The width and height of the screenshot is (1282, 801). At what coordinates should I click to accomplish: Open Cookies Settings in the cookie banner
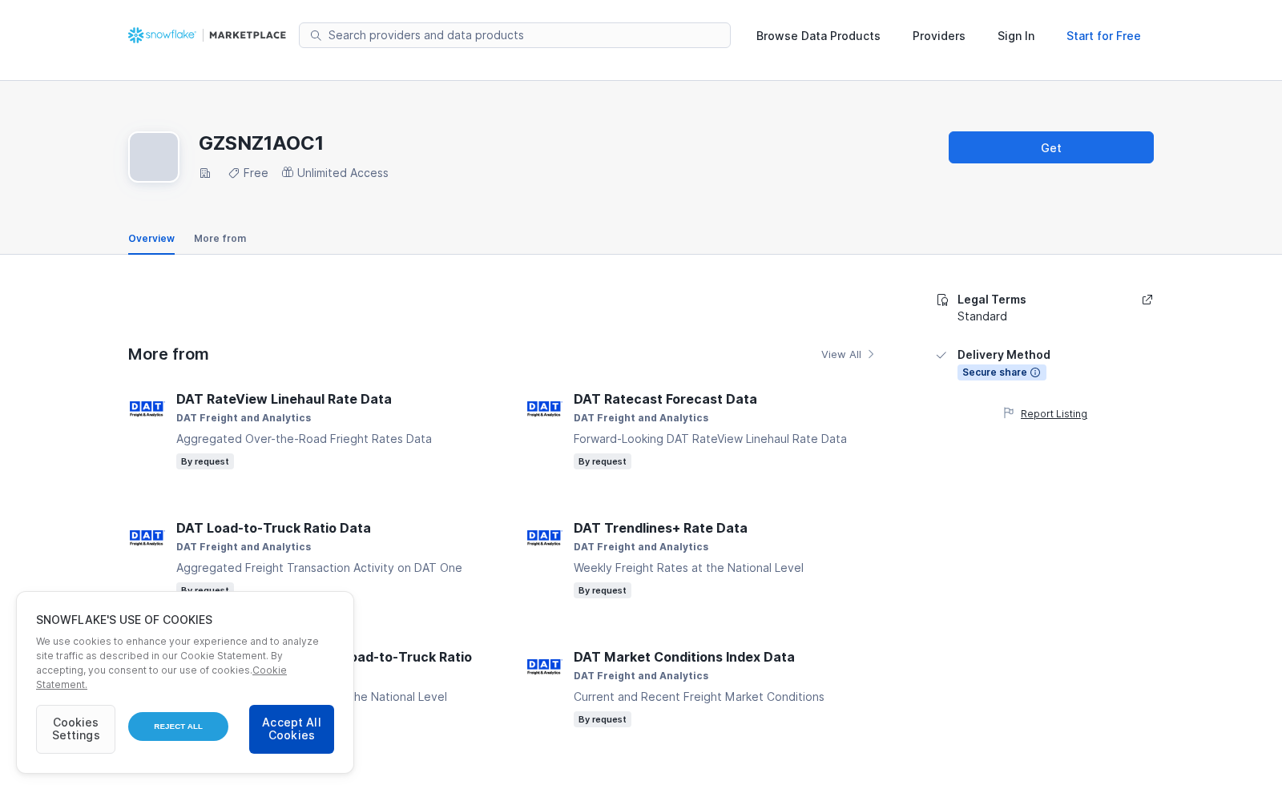pos(76,729)
